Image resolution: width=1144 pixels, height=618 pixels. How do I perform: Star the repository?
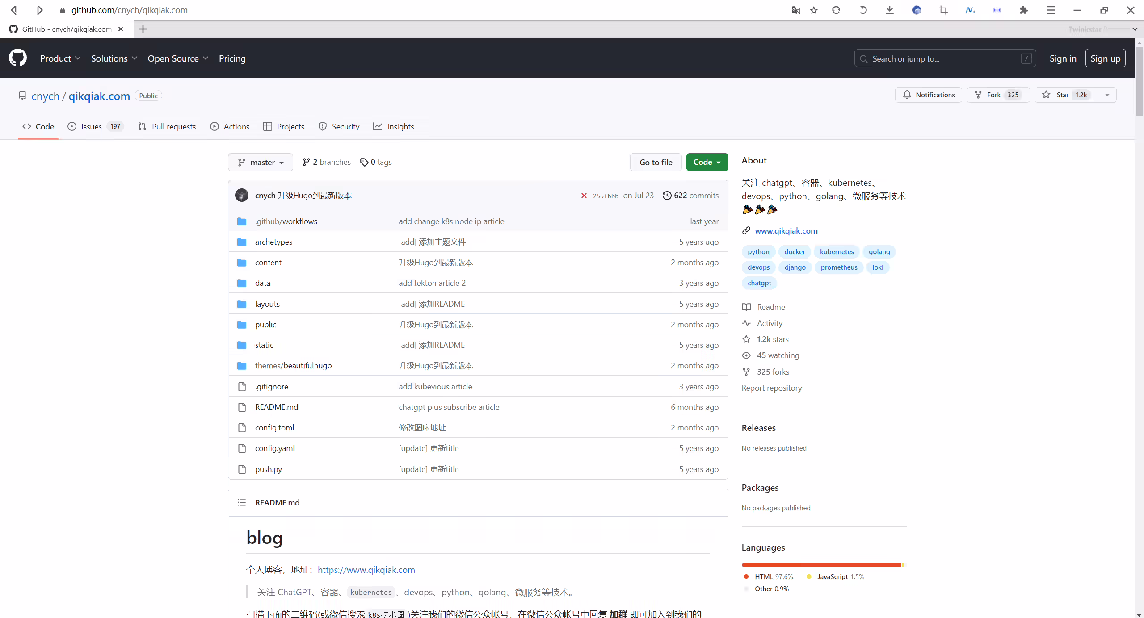click(x=1067, y=95)
